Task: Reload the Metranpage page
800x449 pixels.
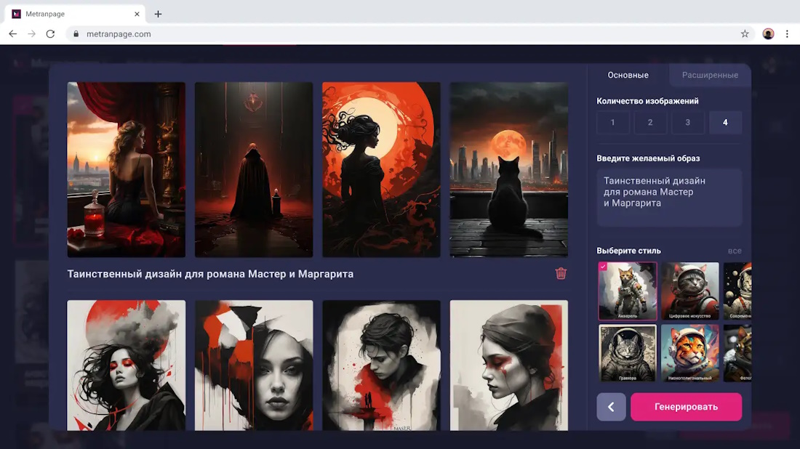Action: [x=50, y=34]
